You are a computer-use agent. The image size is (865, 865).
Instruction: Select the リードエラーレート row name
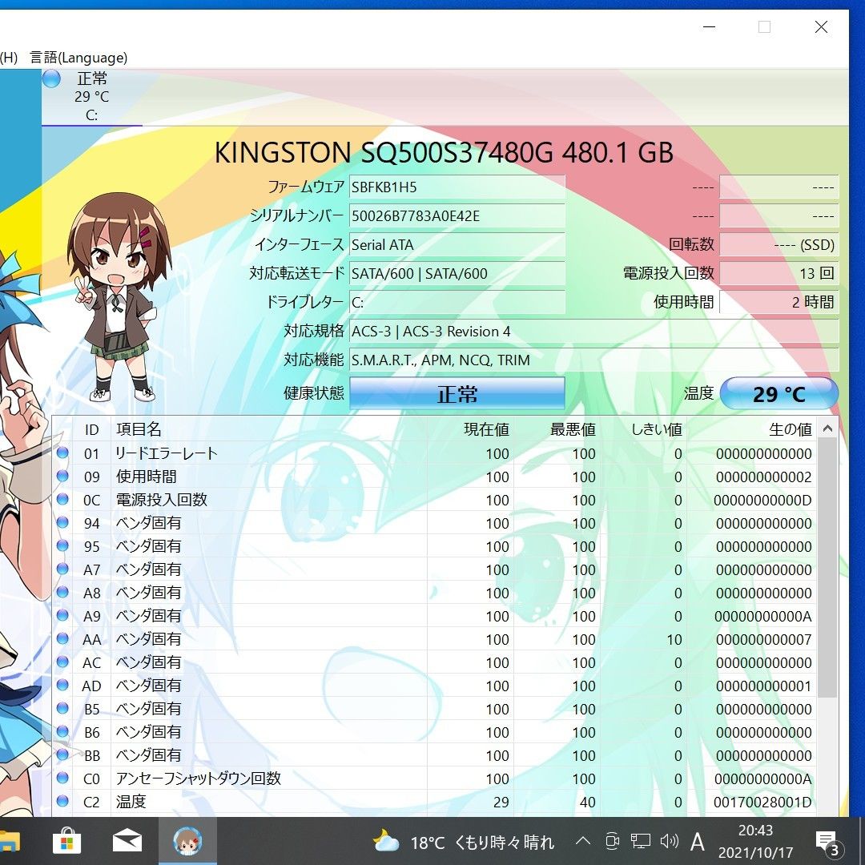[167, 453]
